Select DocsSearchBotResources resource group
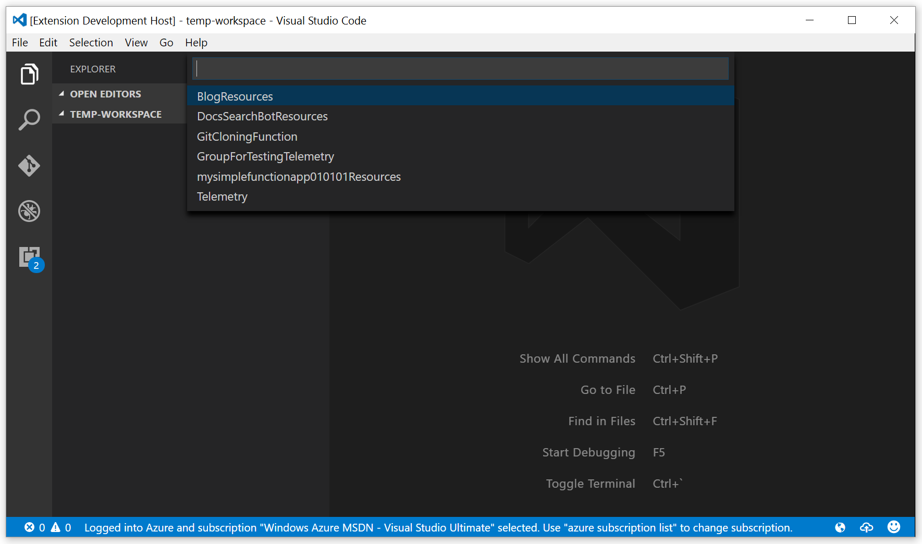922x544 pixels. [x=461, y=116]
